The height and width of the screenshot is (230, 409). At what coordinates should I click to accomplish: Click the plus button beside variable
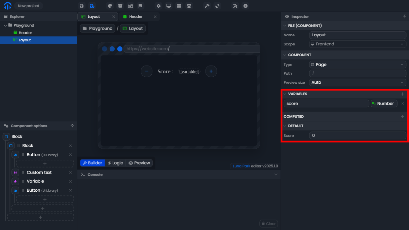tap(211, 71)
